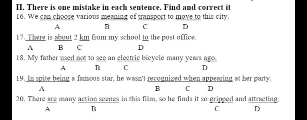Choose option letter A under sentence 17
Viewport: 307px width, 120px height.
click(x=30, y=48)
